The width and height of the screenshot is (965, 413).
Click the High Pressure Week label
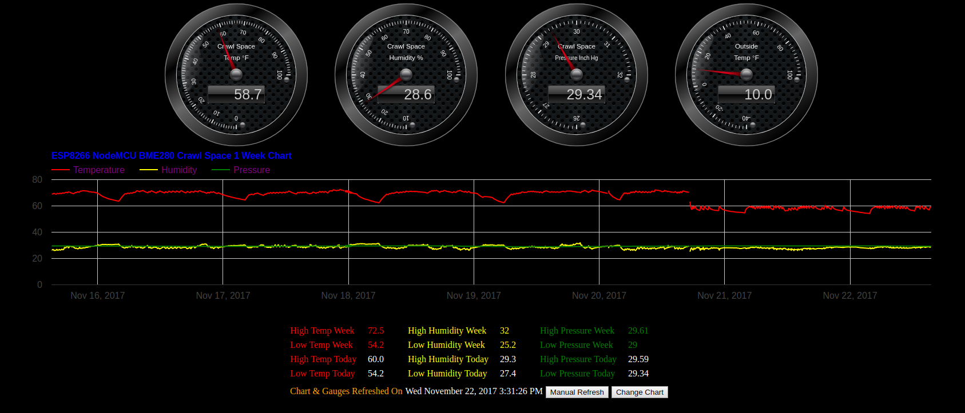point(577,331)
